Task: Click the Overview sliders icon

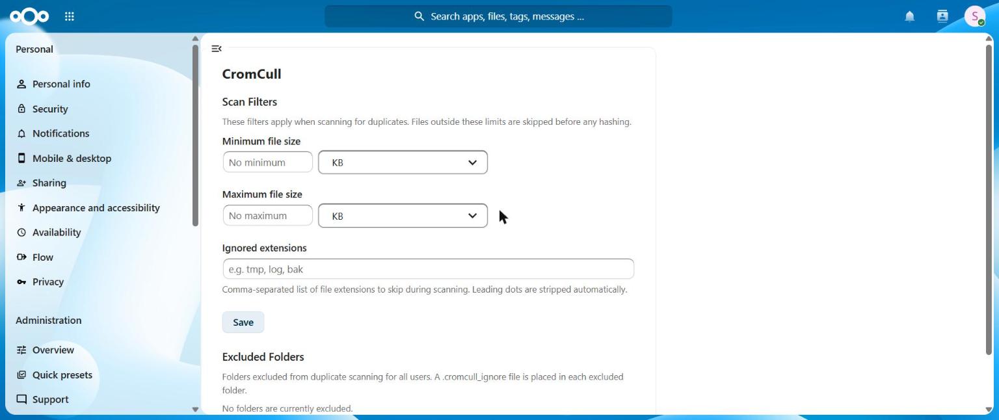Action: tap(21, 350)
